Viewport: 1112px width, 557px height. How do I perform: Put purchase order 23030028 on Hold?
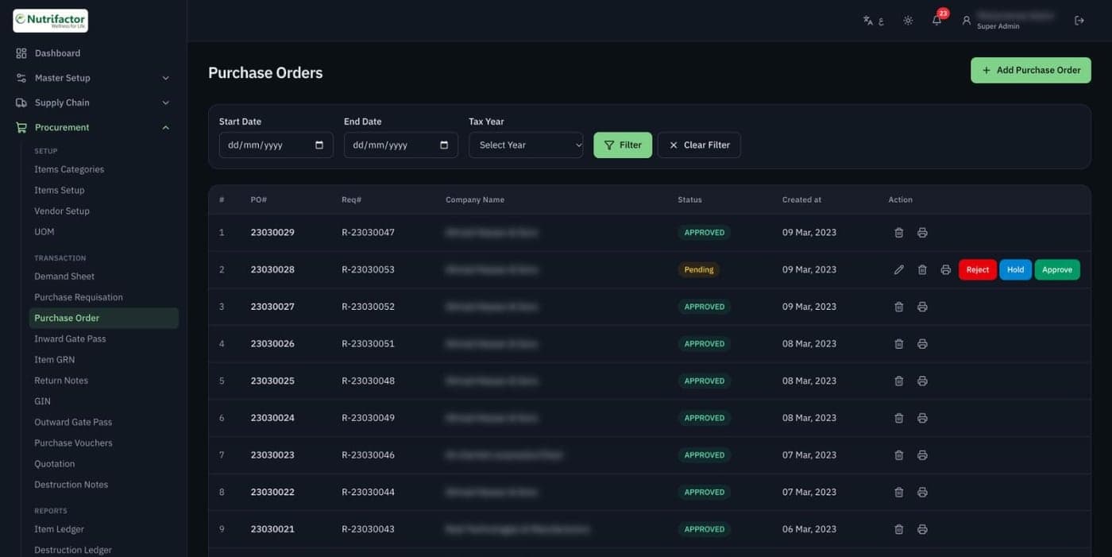pyautogui.click(x=1015, y=270)
